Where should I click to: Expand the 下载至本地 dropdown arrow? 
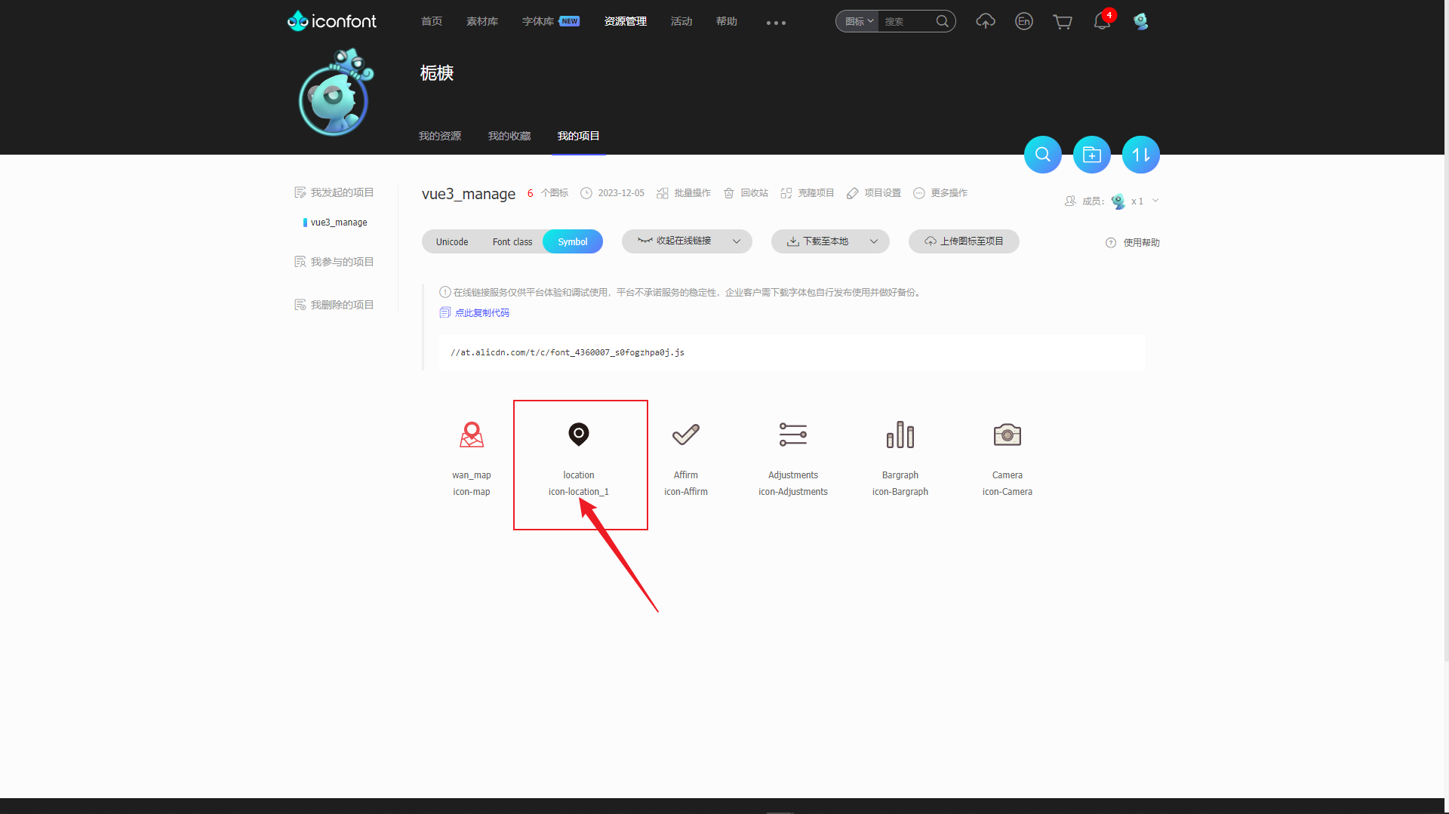tap(874, 241)
